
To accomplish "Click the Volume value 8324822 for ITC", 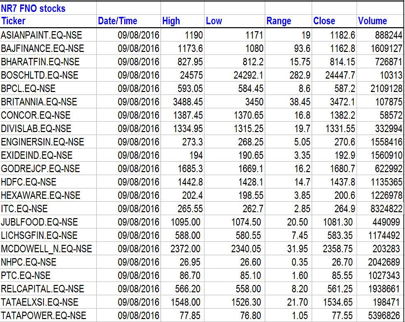I will point(384,209).
